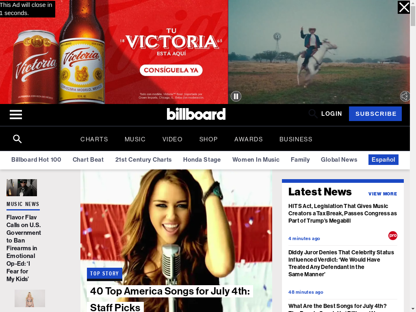
Task: Open the HITS Act legislation article
Action: pyautogui.click(x=342, y=213)
